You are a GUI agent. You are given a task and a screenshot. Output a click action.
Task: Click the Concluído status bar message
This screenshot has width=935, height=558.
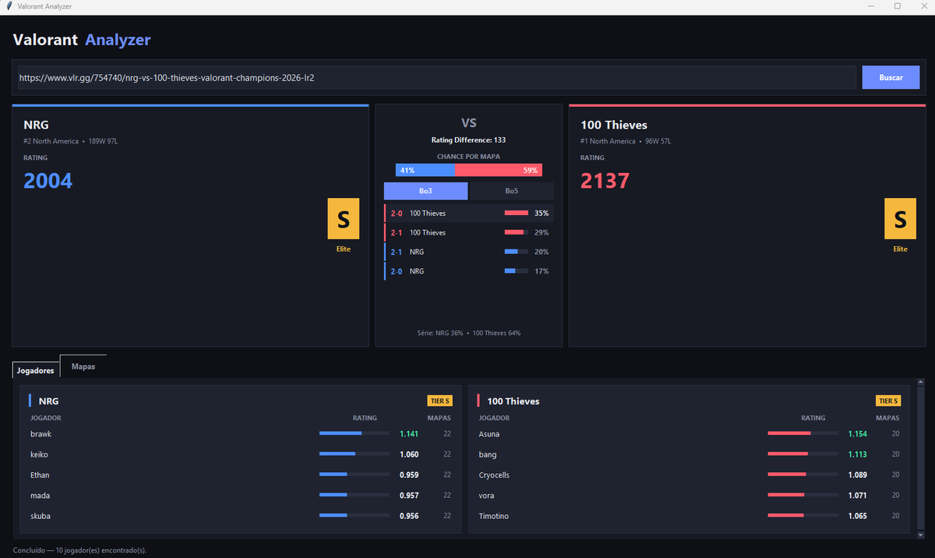click(79, 550)
